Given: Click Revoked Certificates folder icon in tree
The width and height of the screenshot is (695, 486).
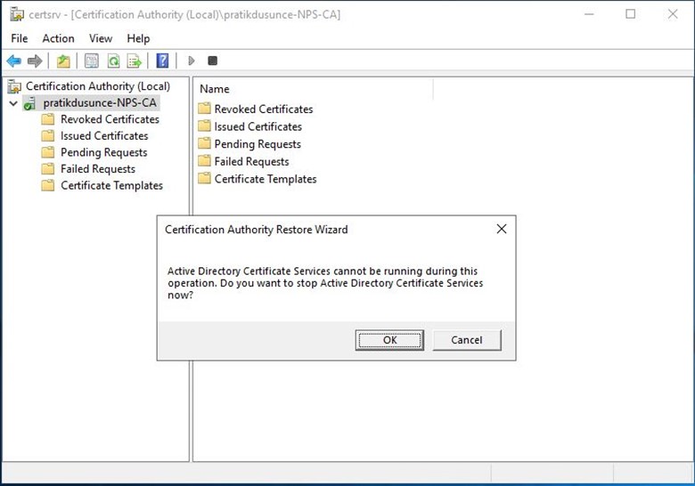Looking at the screenshot, I should pyautogui.click(x=48, y=119).
